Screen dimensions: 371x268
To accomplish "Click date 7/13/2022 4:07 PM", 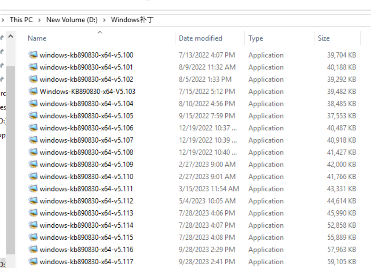I will click(x=207, y=55).
